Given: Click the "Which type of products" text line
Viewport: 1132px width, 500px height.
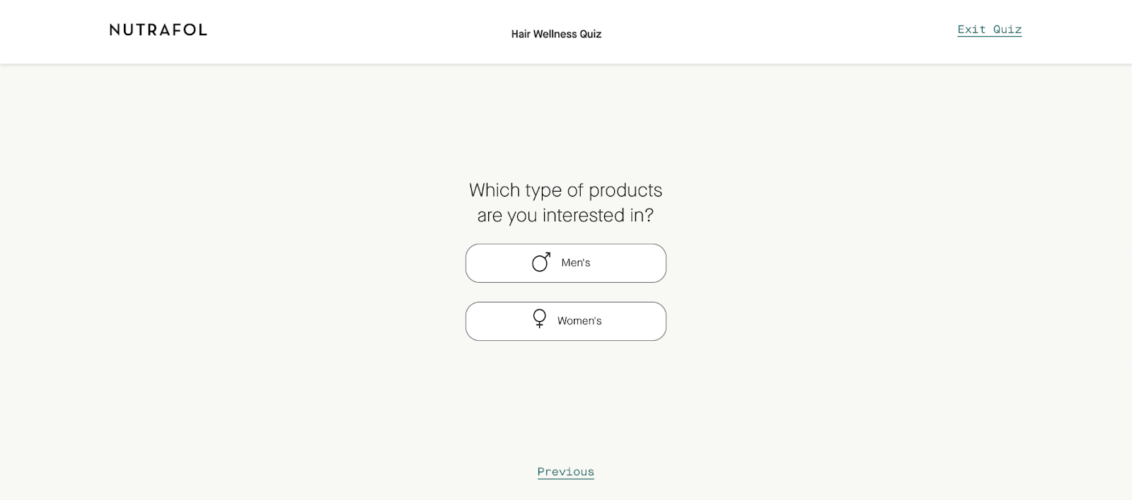Looking at the screenshot, I should click(x=566, y=190).
